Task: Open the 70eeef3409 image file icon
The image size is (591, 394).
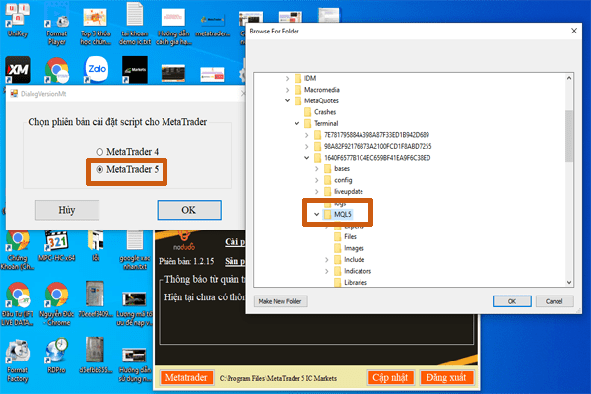Action: 95,299
